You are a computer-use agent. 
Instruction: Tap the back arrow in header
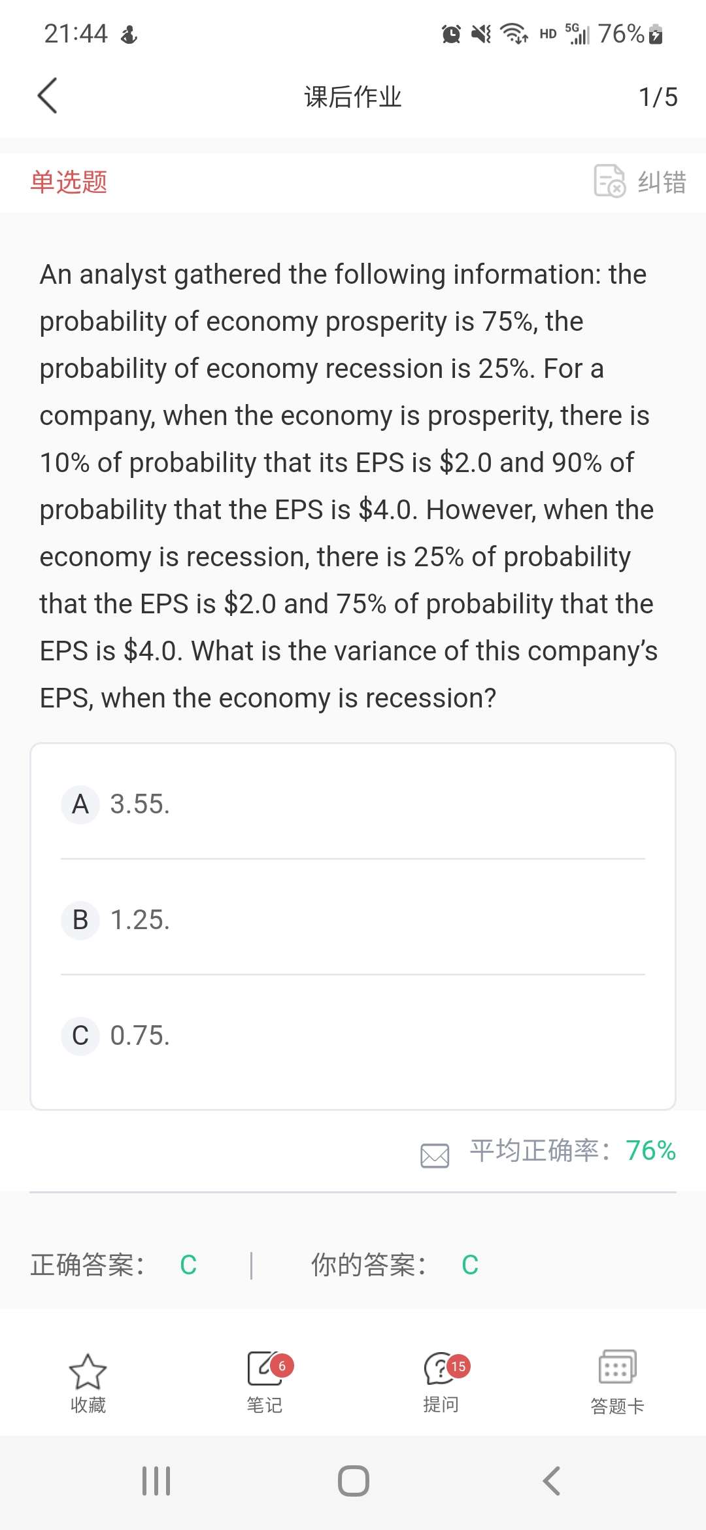(x=48, y=96)
